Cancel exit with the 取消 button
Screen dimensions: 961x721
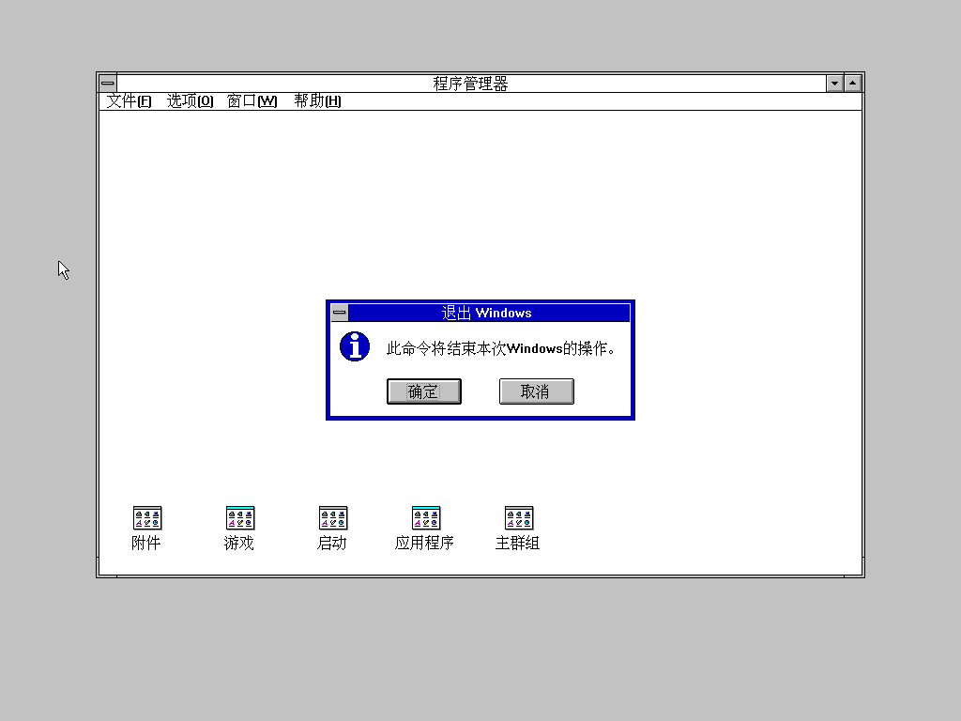point(536,391)
